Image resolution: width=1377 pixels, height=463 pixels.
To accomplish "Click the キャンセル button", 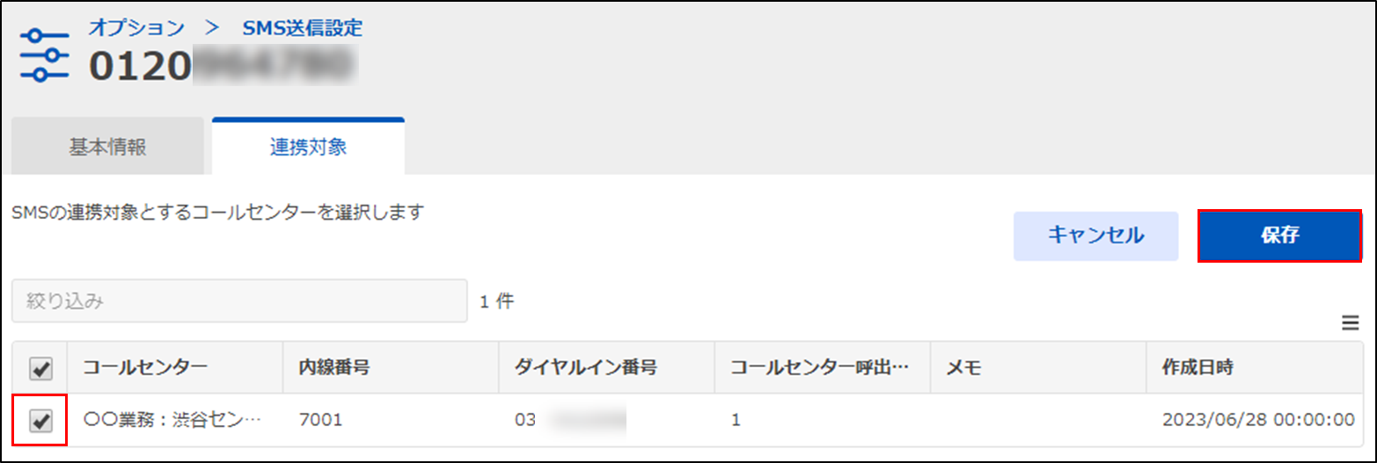I will (1095, 235).
